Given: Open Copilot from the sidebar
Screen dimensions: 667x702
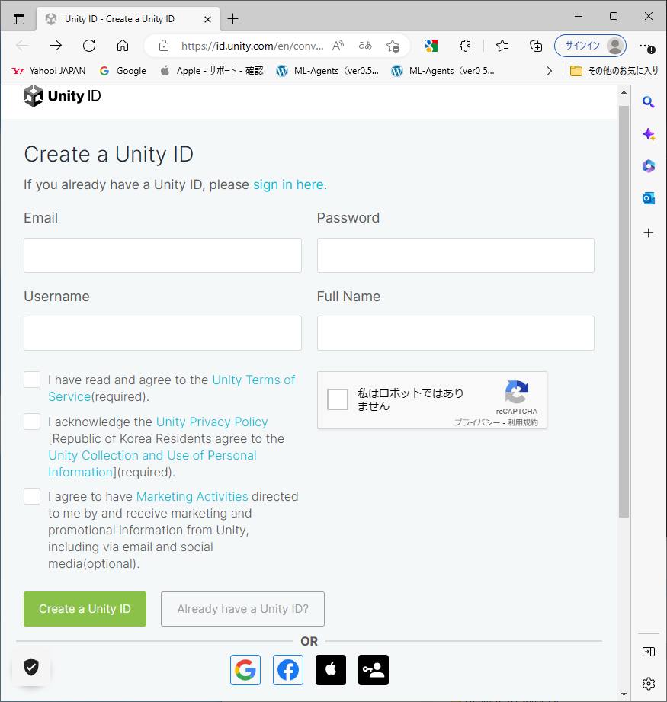Looking at the screenshot, I should tap(649, 133).
